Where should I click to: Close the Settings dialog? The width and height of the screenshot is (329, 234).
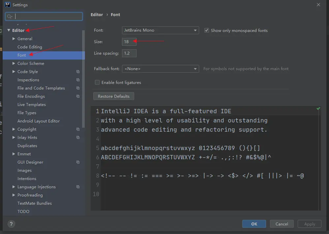[x=318, y=5]
